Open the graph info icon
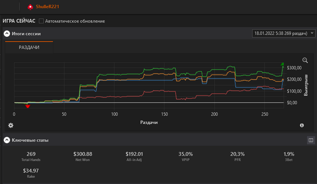The width and height of the screenshot is (317, 184). click(x=302, y=125)
